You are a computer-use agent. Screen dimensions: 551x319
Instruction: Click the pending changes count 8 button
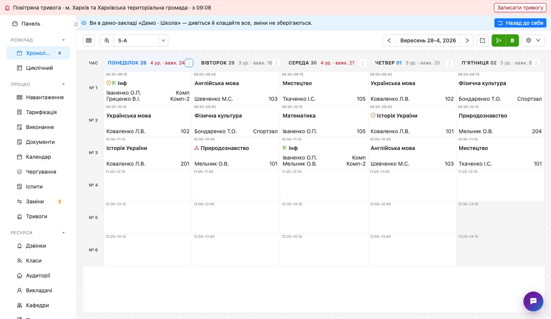[512, 40]
